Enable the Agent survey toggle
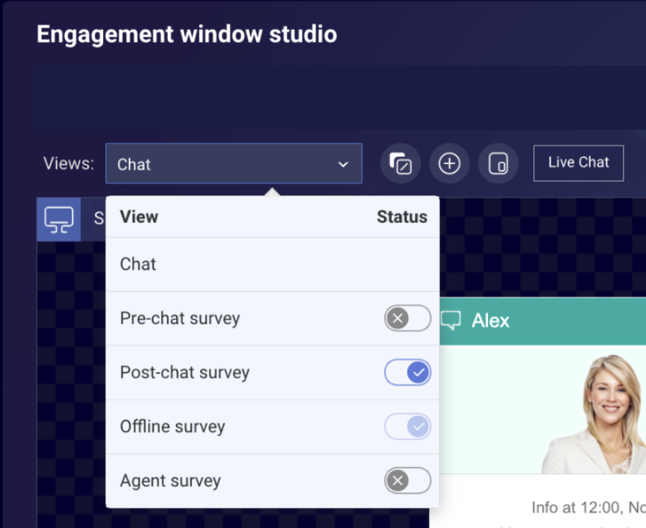 tap(407, 480)
